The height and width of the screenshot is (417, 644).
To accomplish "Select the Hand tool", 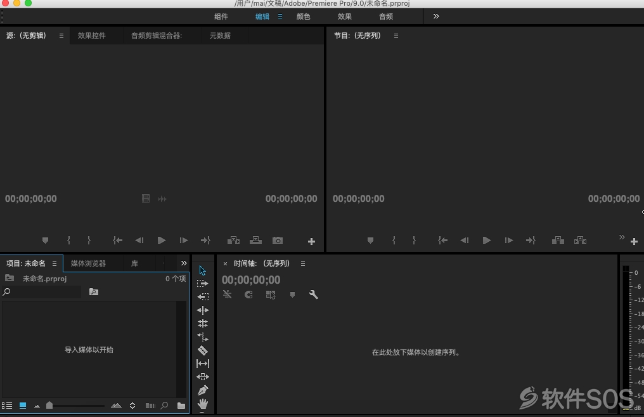I will (202, 404).
